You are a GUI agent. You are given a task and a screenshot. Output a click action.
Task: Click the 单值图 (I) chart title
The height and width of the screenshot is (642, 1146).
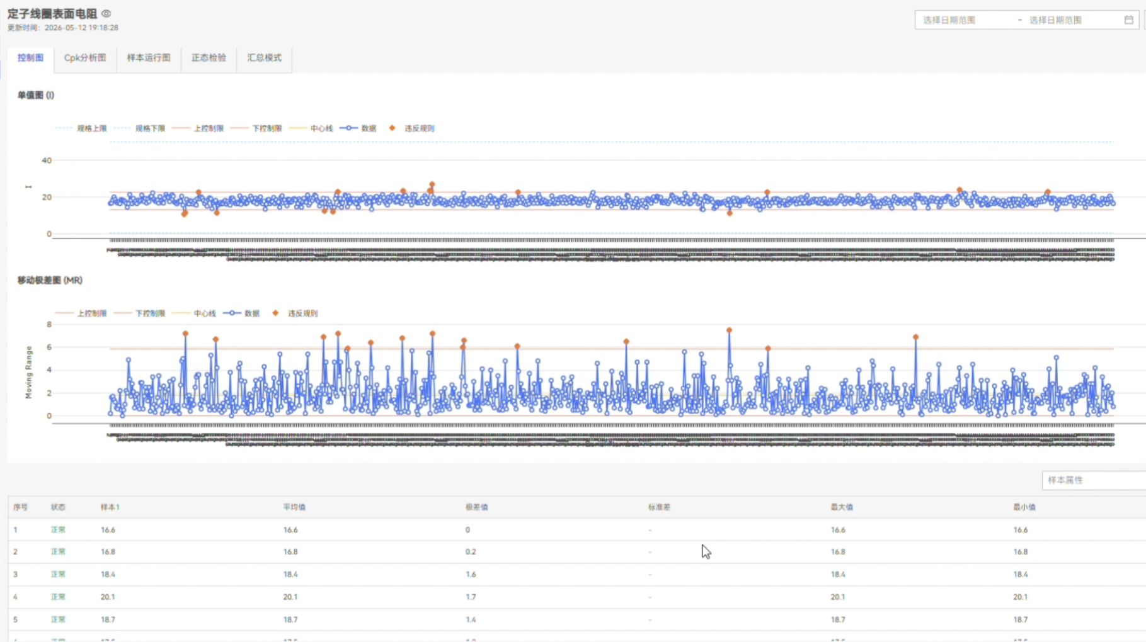[36, 95]
